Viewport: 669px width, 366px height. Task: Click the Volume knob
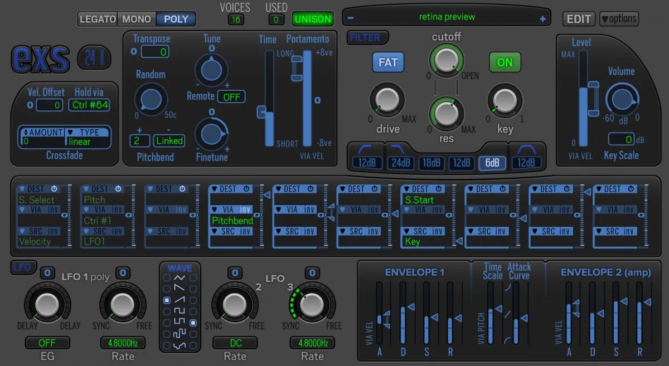622,99
